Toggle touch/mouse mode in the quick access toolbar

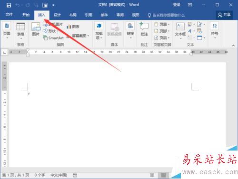click(x=36, y=5)
